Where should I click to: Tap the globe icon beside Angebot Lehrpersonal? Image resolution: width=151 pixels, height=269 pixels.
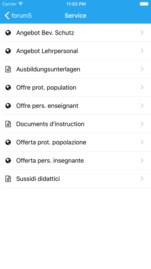[8, 51]
